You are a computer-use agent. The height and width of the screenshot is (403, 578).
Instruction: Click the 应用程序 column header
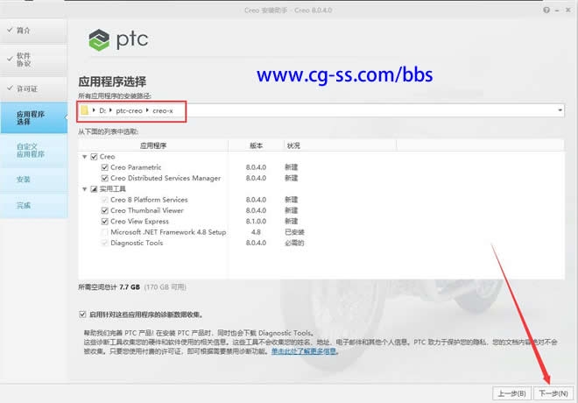click(153, 145)
